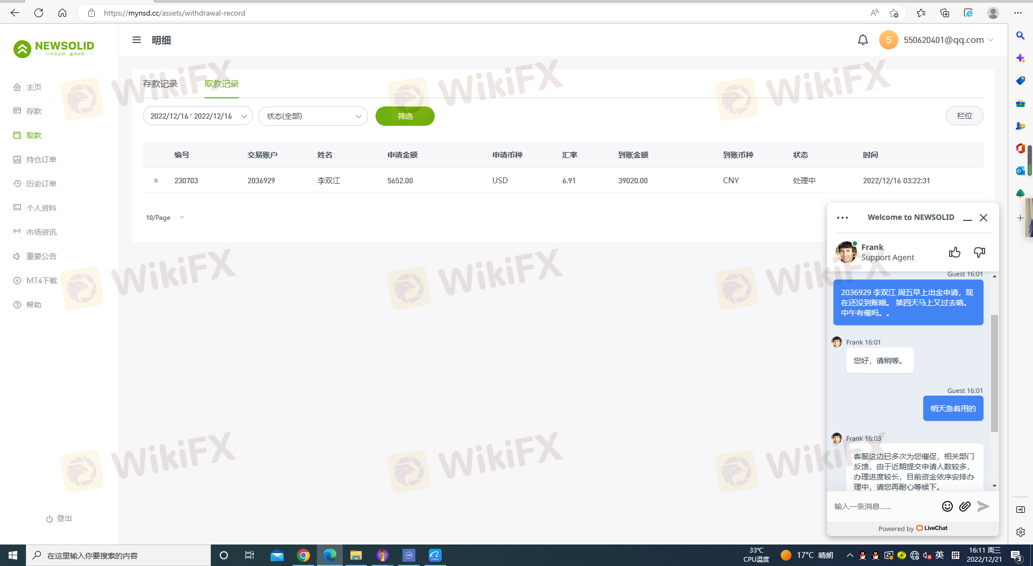
Task: Open Task View taskbar icon
Action: tap(249, 555)
